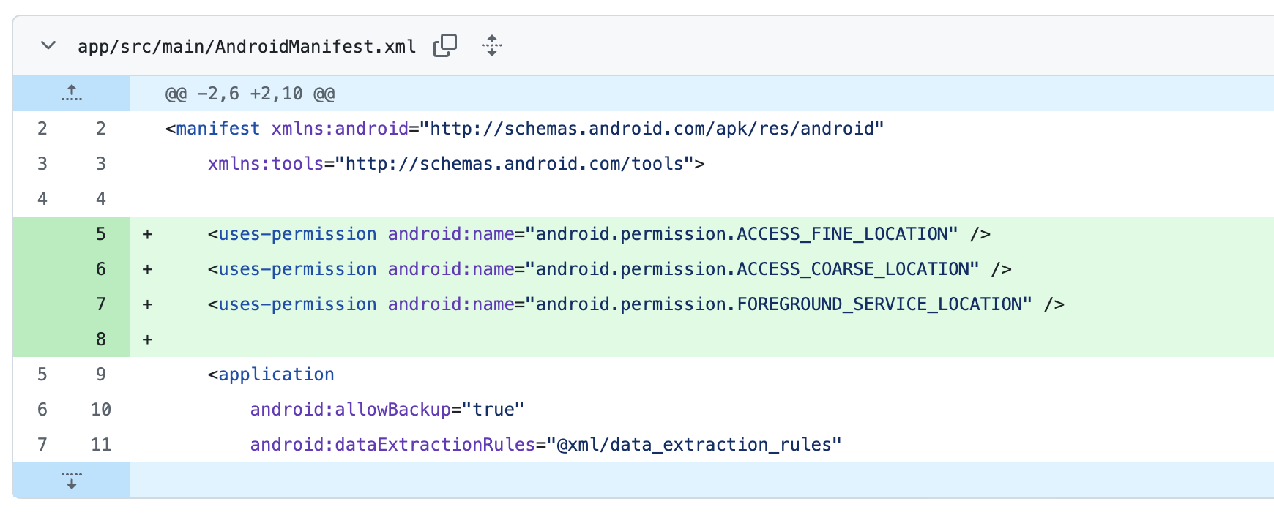The image size is (1274, 515).
Task: Click the android:allowBackup attribute
Action: (x=350, y=410)
